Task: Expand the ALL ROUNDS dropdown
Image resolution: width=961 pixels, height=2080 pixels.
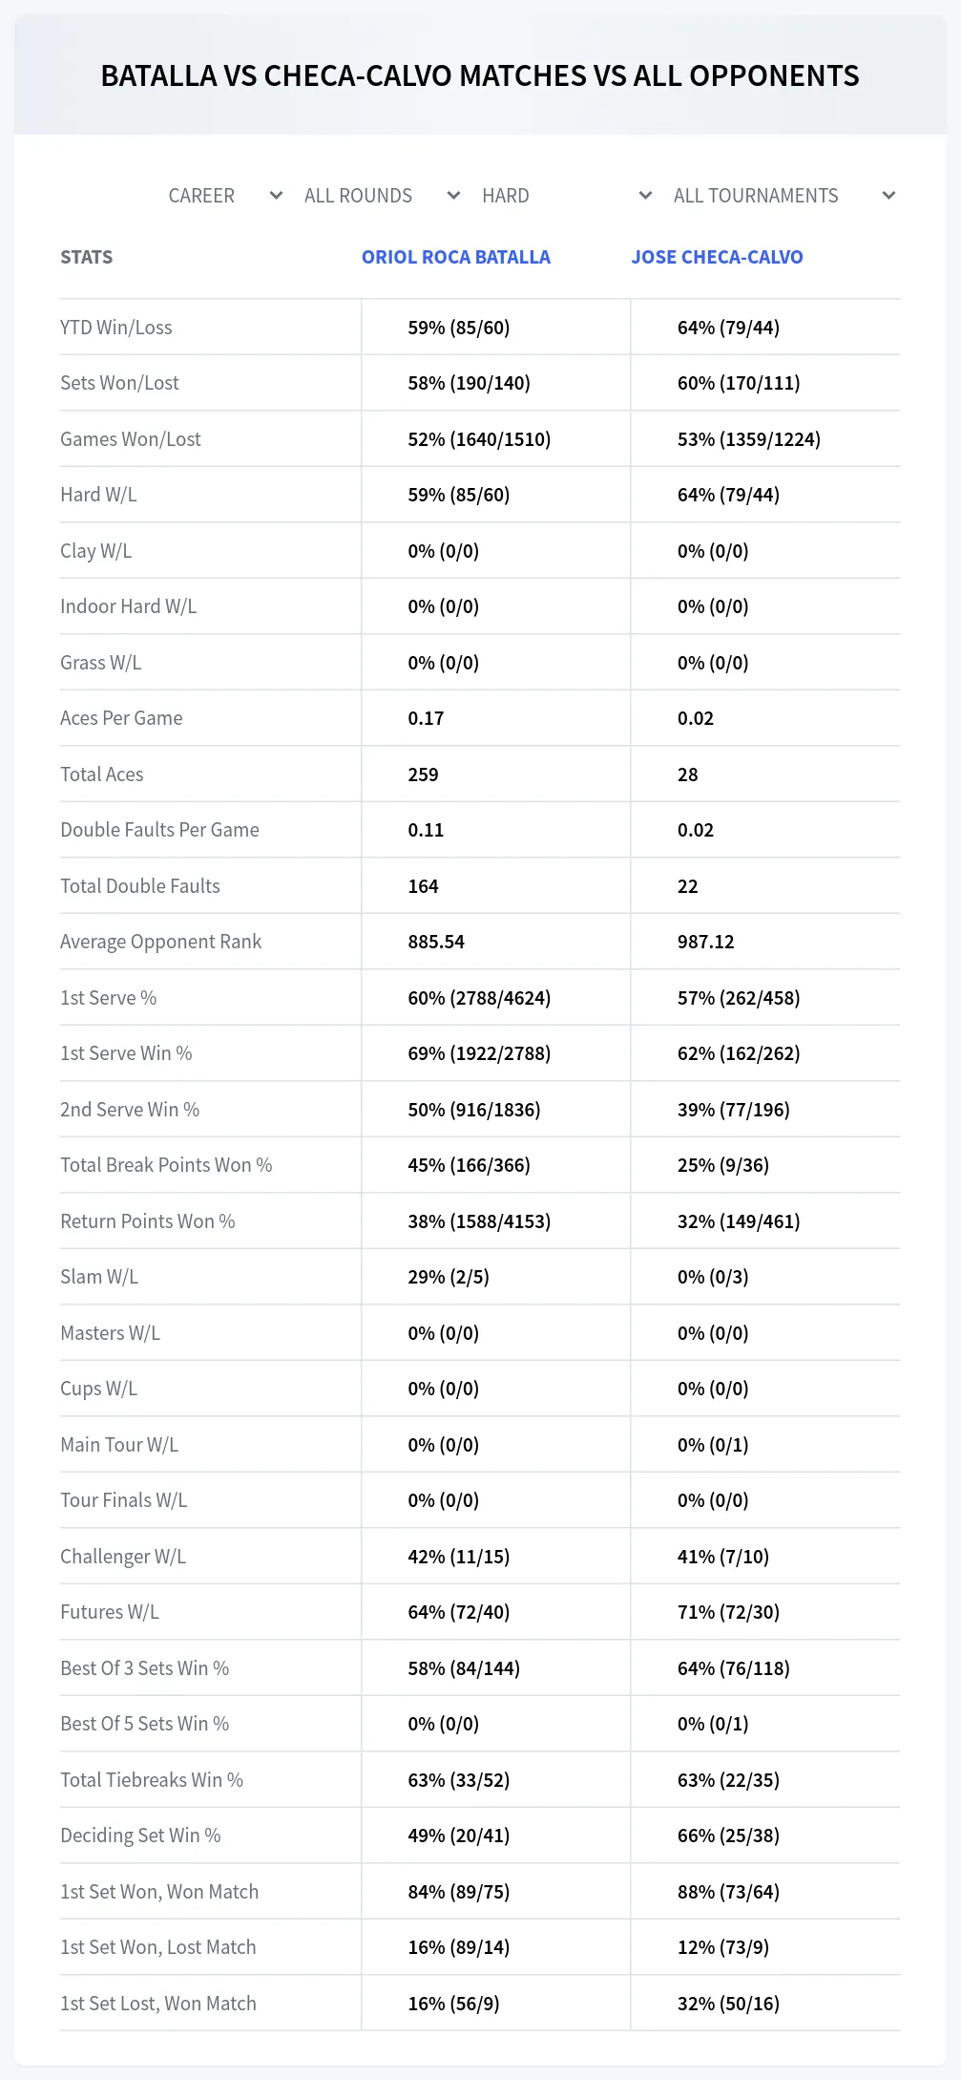Action: click(x=382, y=196)
